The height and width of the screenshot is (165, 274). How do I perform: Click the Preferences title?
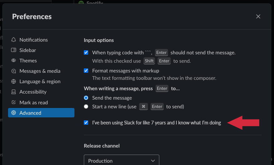32,17
